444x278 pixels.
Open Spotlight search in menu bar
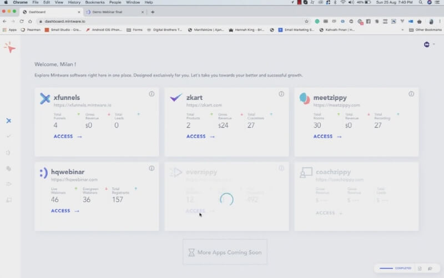tap(421, 2)
